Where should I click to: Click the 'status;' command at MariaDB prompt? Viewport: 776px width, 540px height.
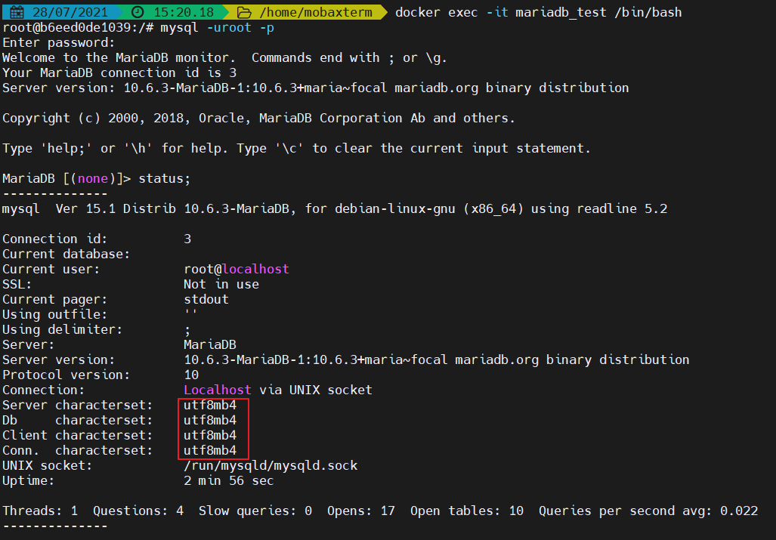point(164,178)
